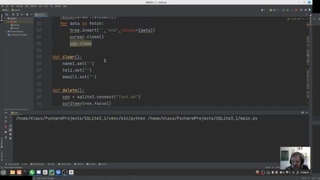Viewport: 320px width, 180px height.
Task: Click the trash clear-all icon in Run panel
Action: tap(10, 138)
